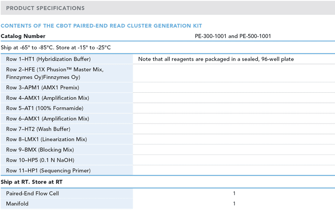This screenshot has width=335, height=210.
Task: Click the ship at -65° to -85°C line
Action: coord(56,47)
